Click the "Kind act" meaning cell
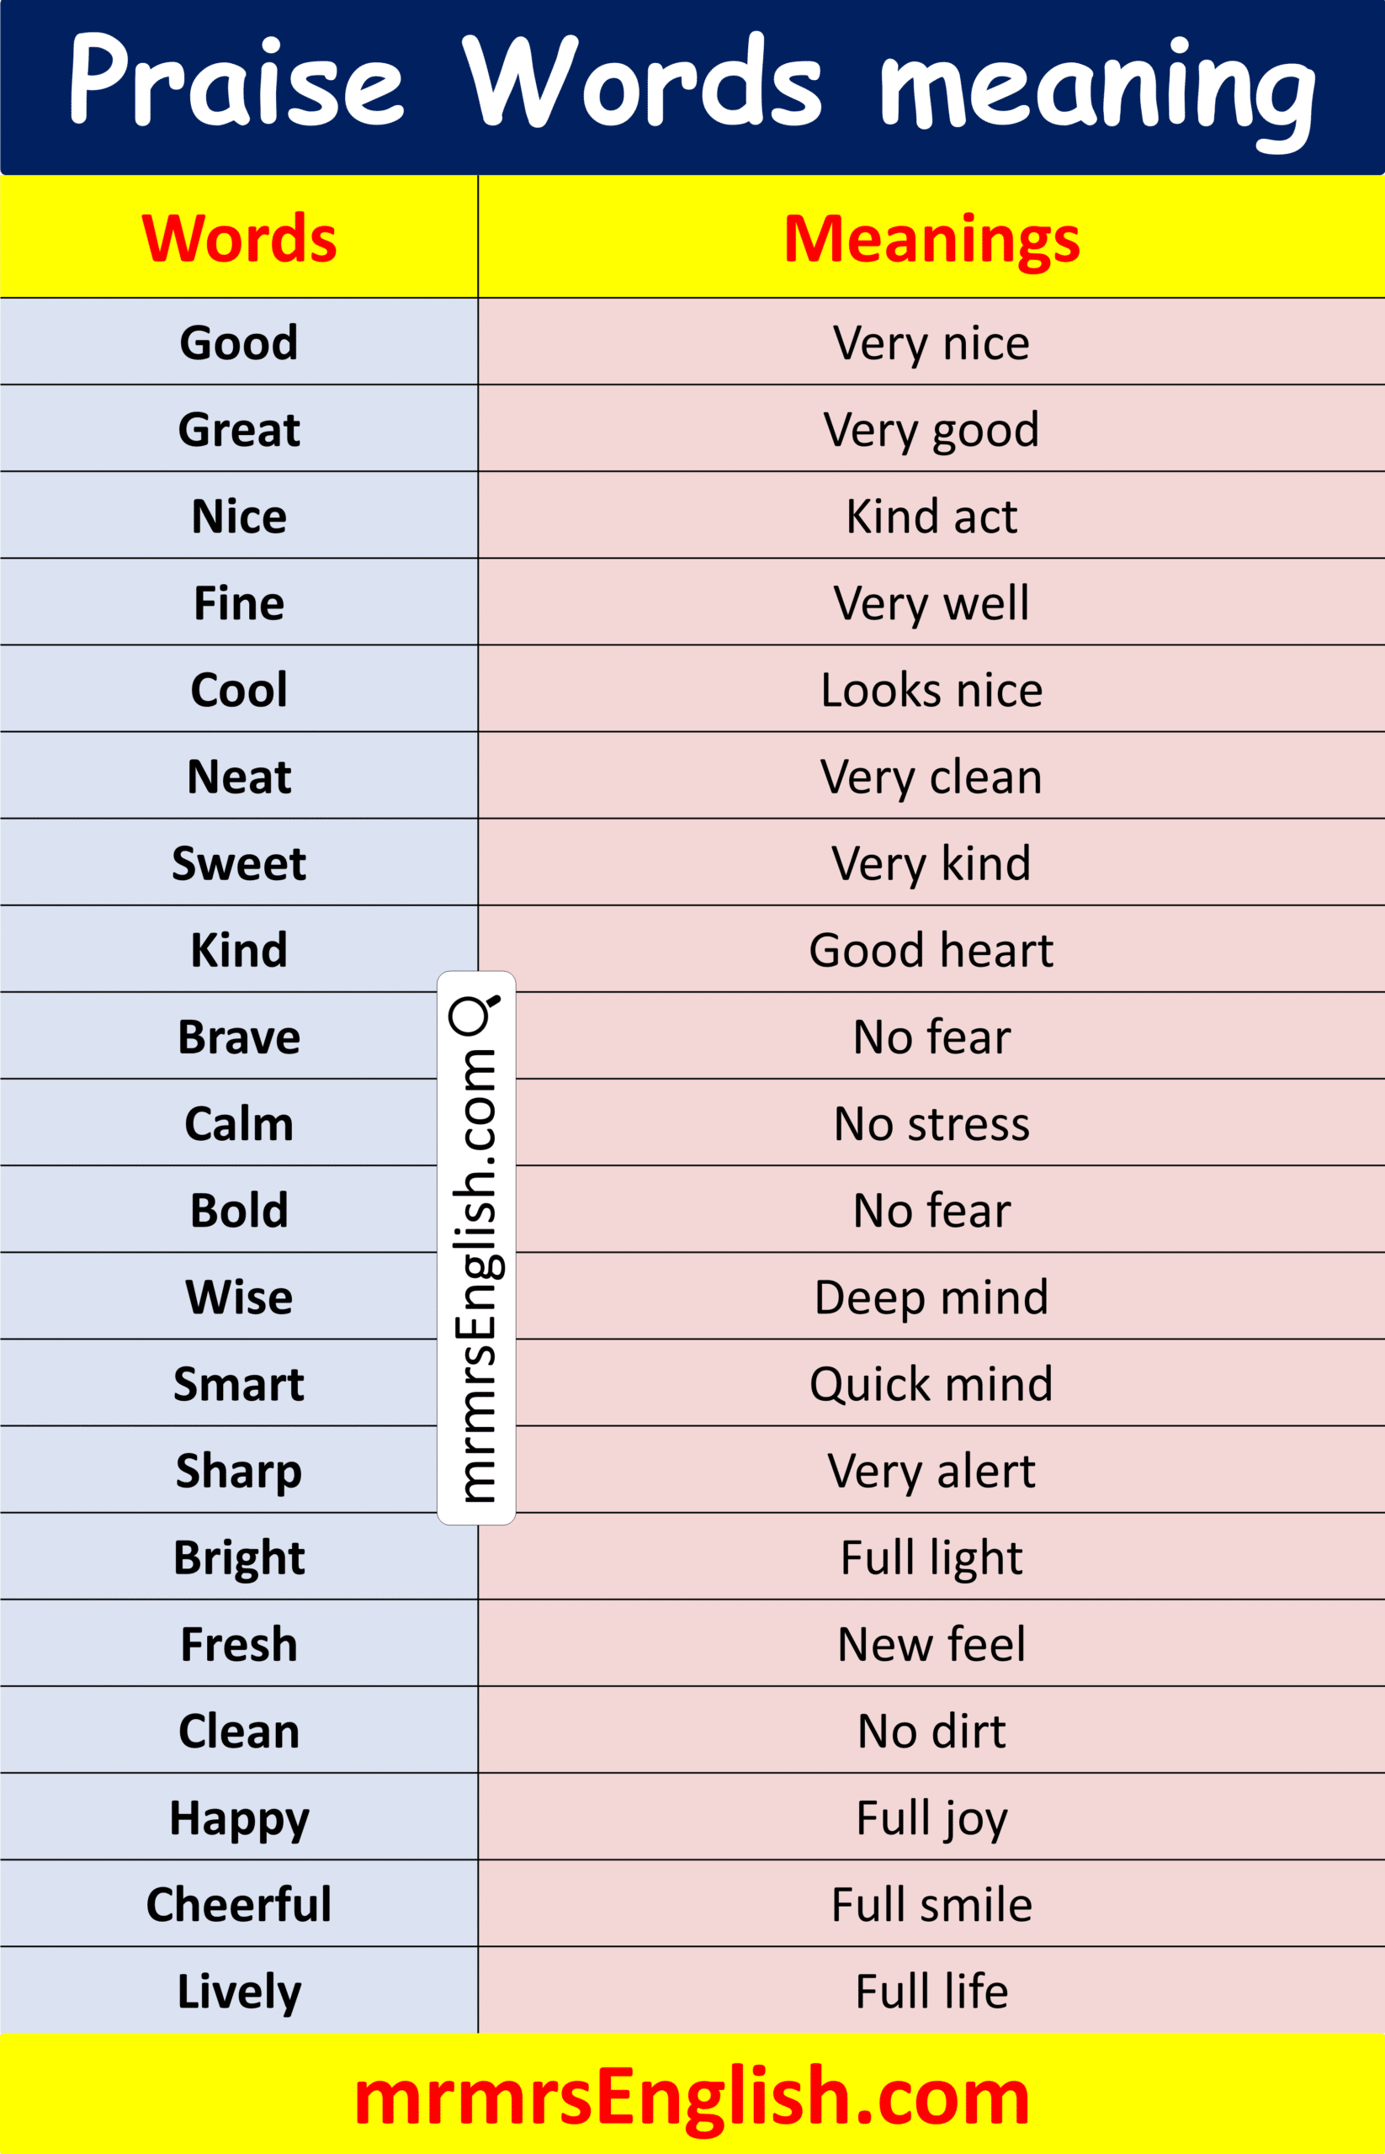This screenshot has width=1385, height=2154. click(931, 517)
